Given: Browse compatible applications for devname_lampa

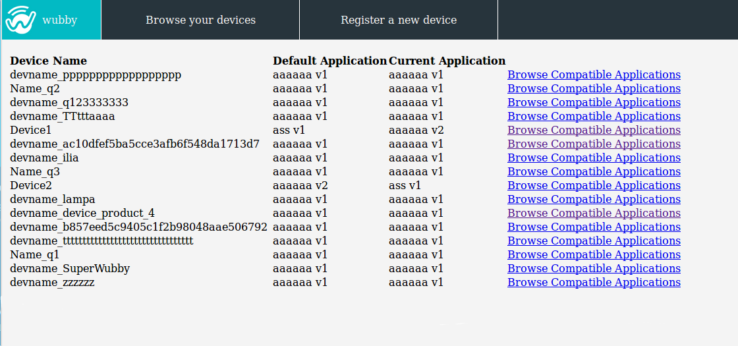Looking at the screenshot, I should [x=594, y=199].
